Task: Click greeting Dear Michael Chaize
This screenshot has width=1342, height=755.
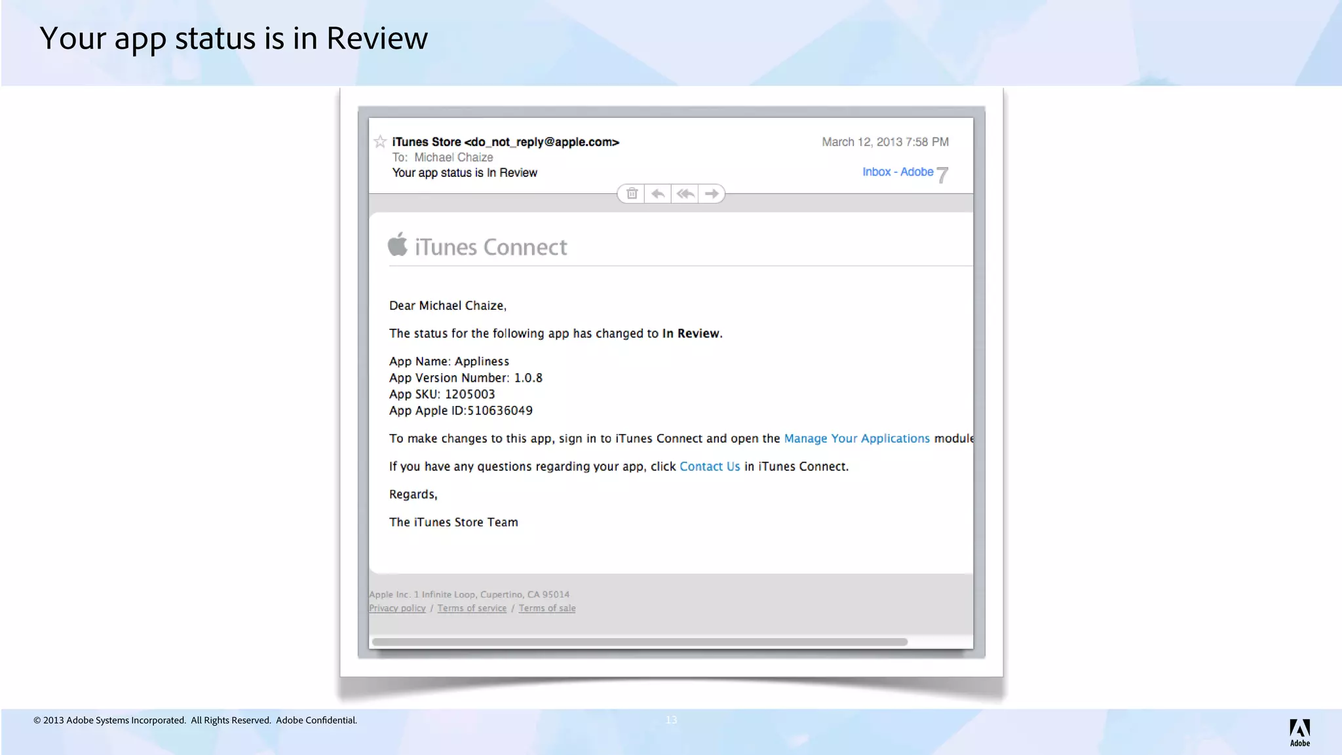Action: pos(448,306)
